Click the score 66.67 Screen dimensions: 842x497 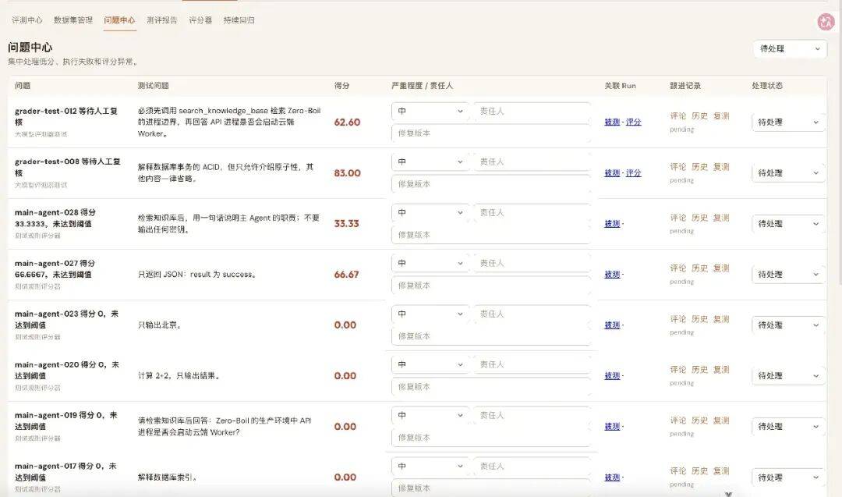click(x=346, y=275)
